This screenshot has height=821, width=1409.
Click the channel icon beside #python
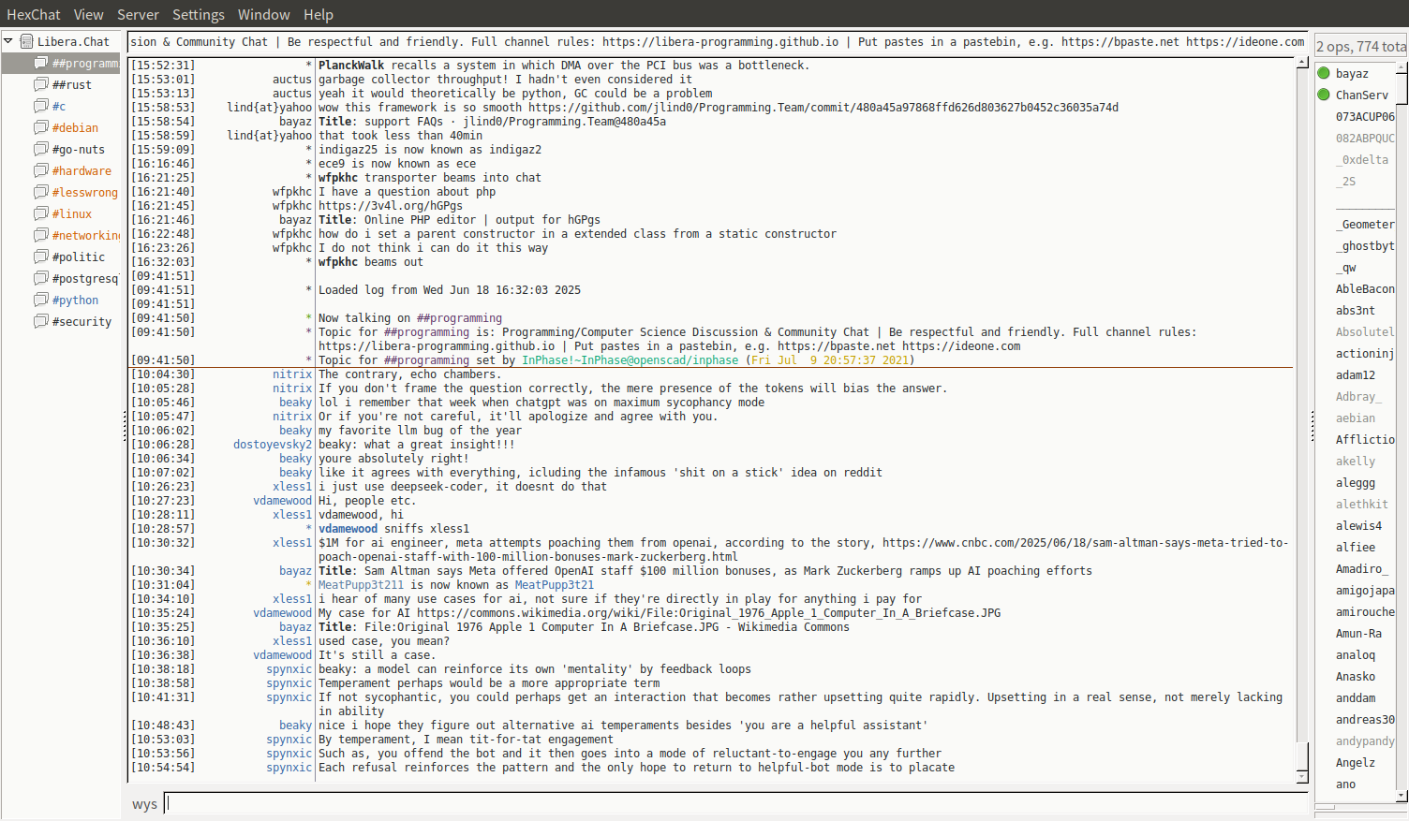tap(40, 300)
